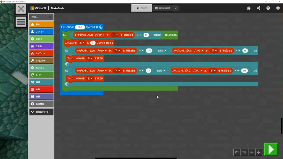Open the エージェント block category
This screenshot has height=159, width=283.
[41, 53]
